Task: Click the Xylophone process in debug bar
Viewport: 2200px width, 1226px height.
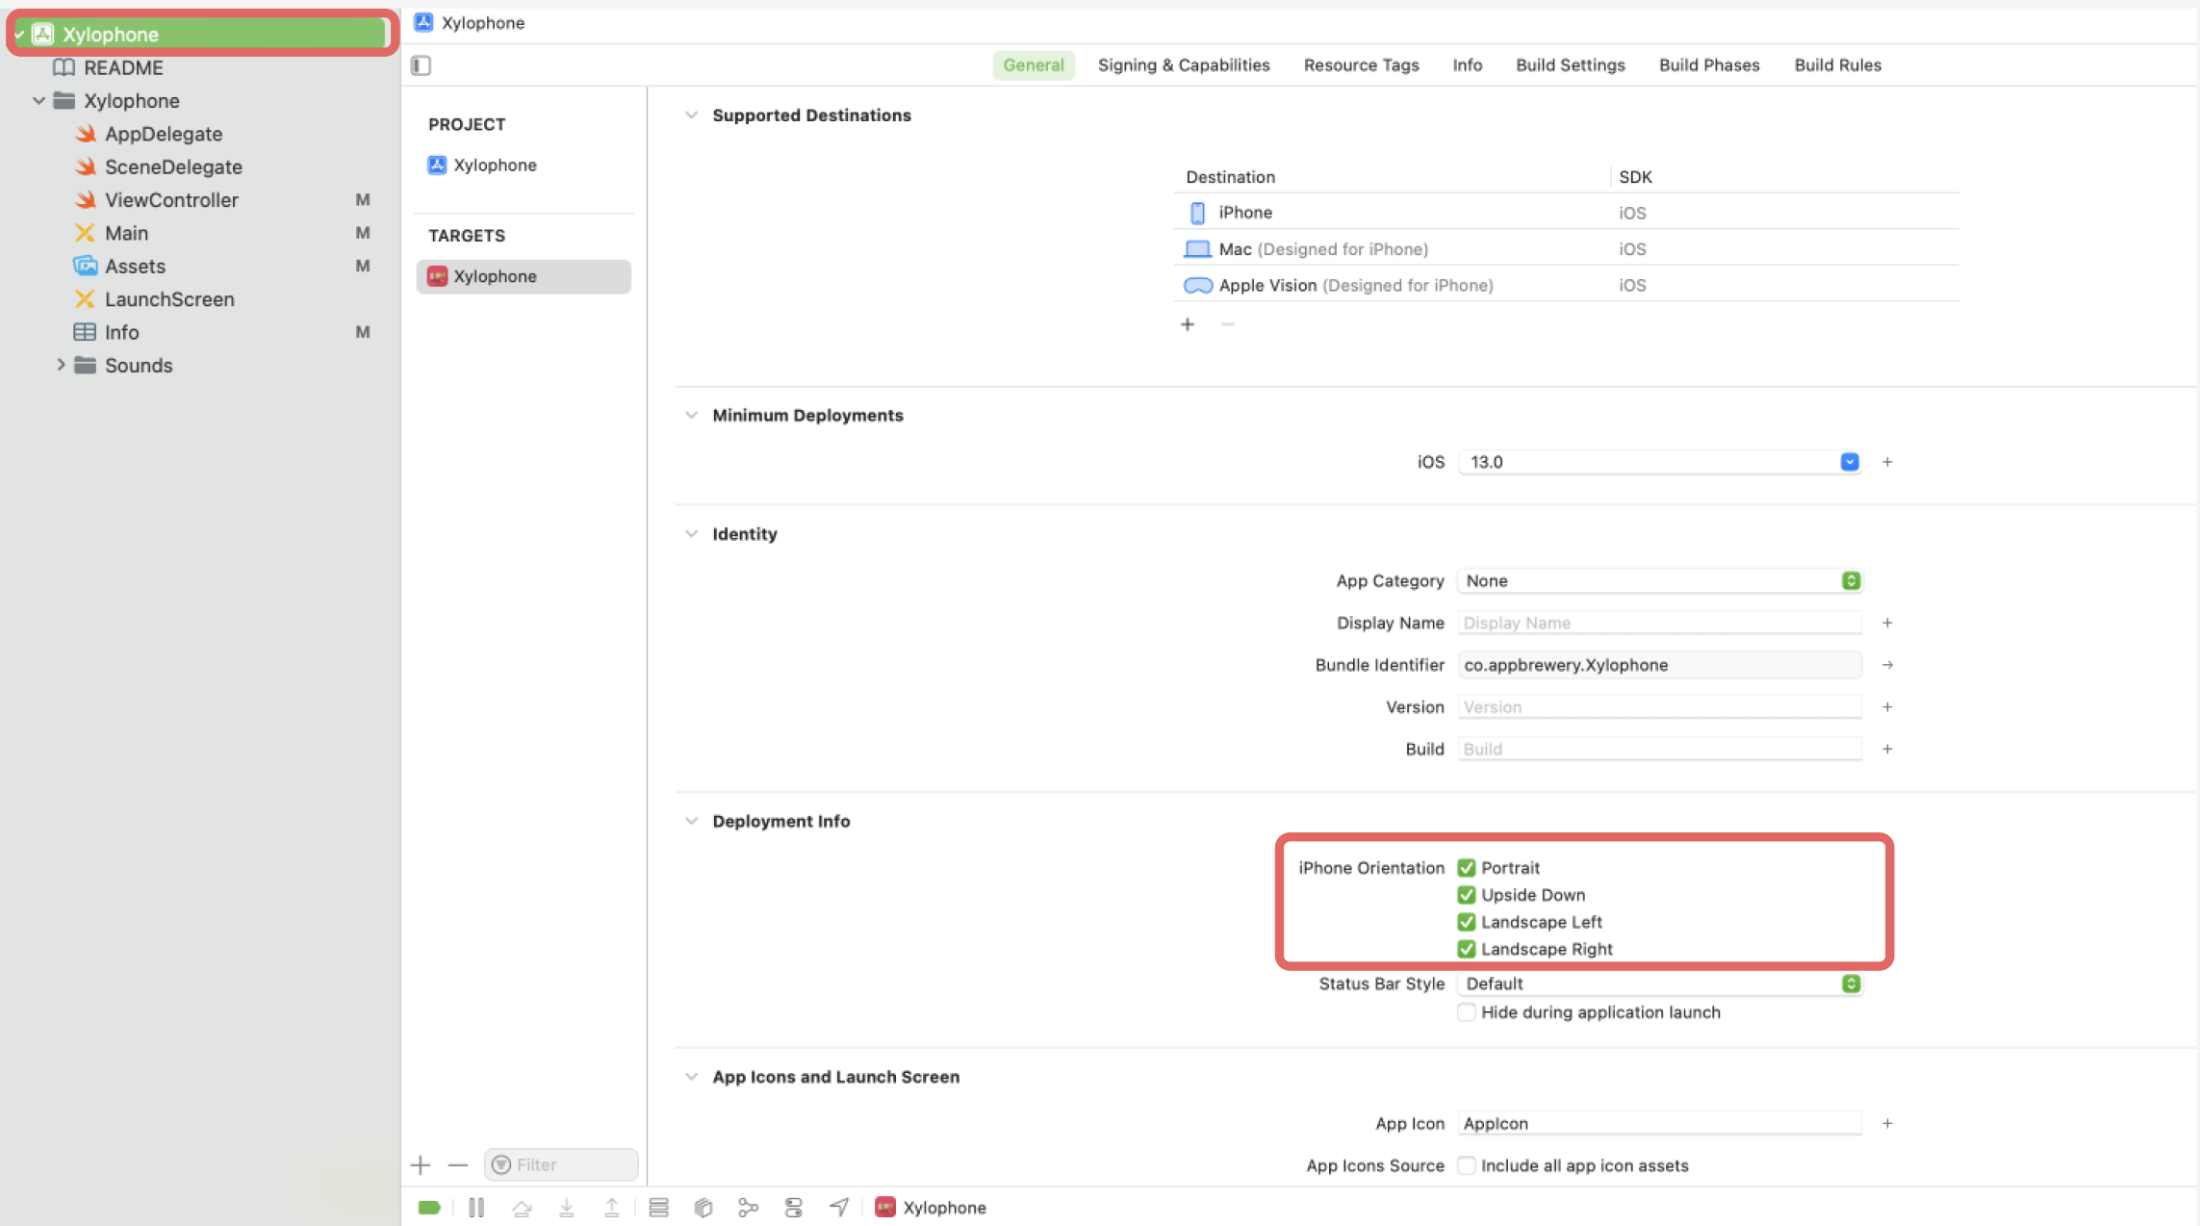Action: (930, 1208)
